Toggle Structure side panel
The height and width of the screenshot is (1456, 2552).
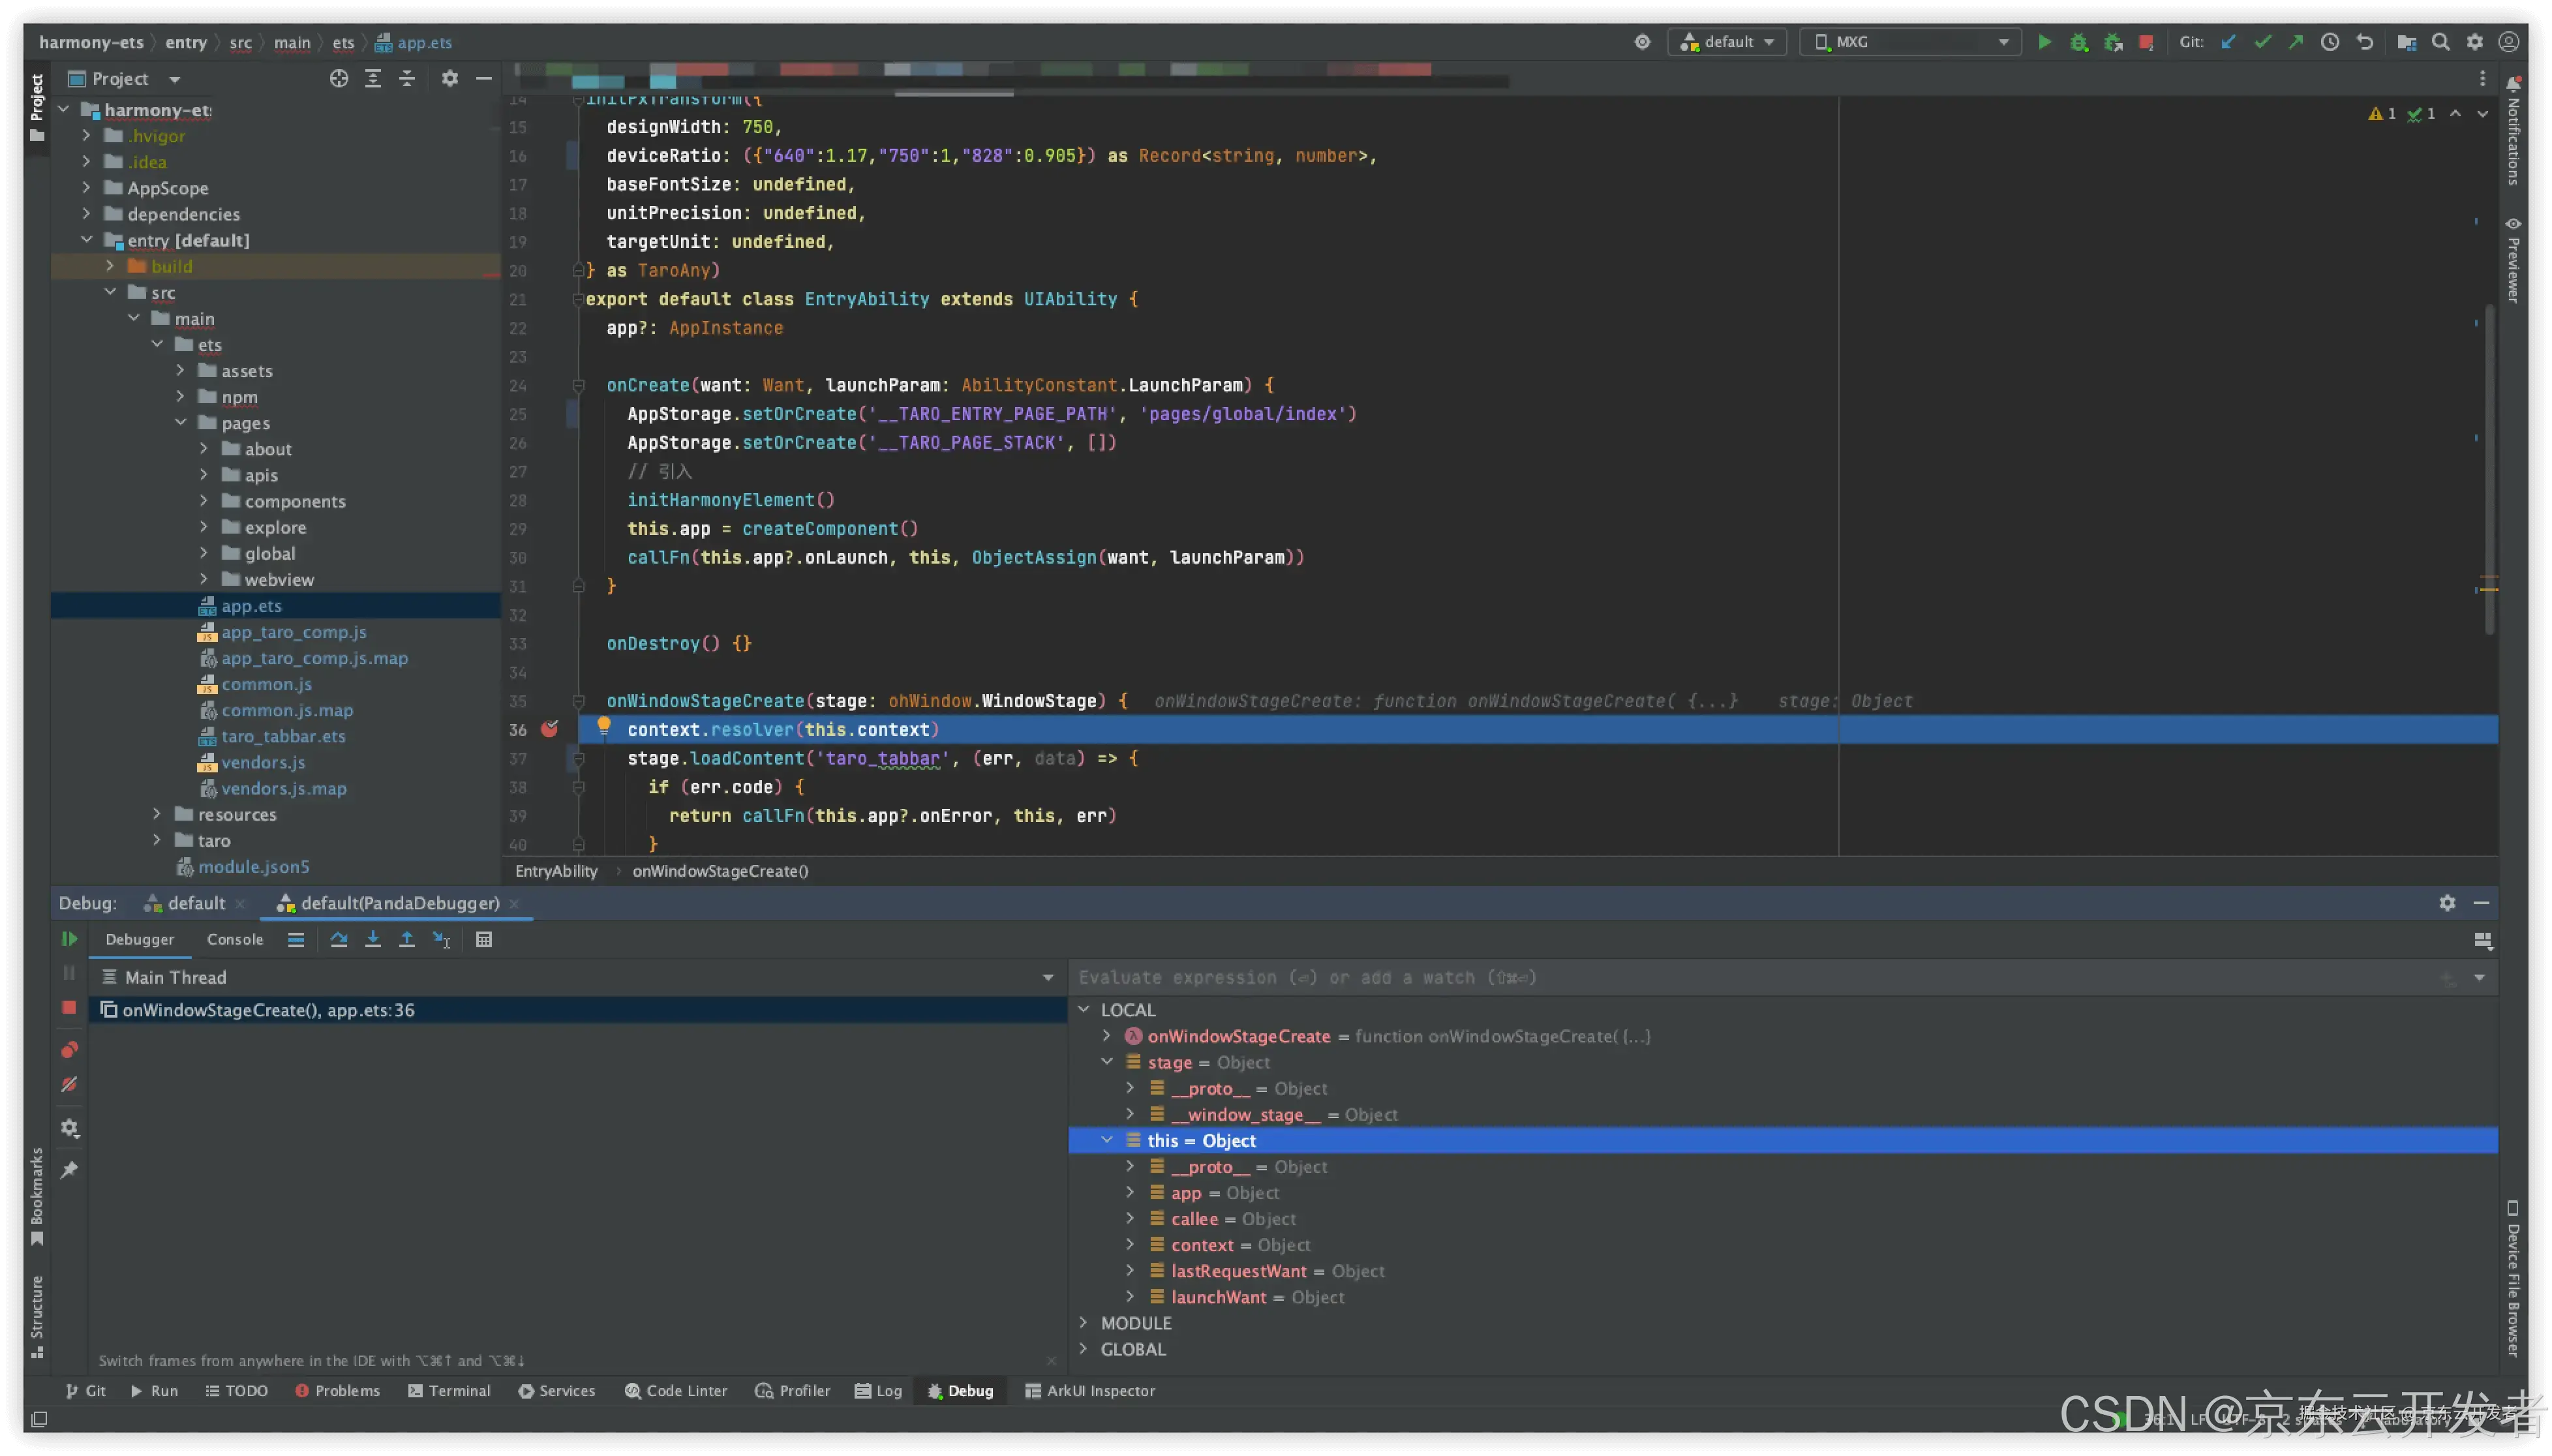click(x=37, y=1316)
